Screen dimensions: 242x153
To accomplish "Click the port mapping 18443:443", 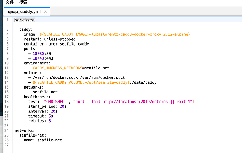I will pyautogui.click(x=43, y=58).
